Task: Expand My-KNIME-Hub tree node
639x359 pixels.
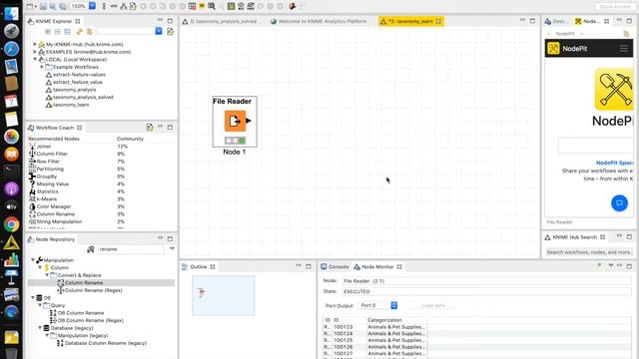Action: click(x=35, y=44)
